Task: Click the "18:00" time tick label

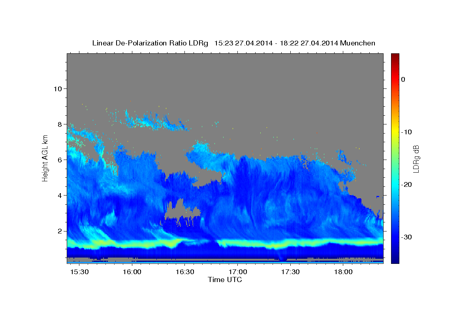Action: 344,272
